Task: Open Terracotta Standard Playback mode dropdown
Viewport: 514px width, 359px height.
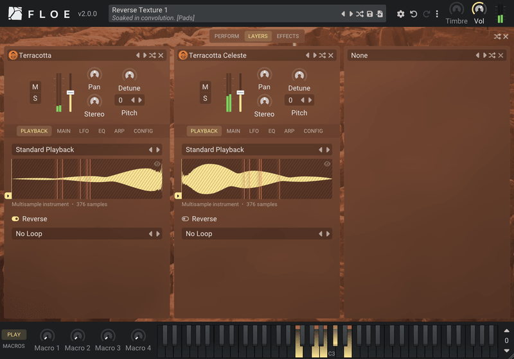Action: 87,149
